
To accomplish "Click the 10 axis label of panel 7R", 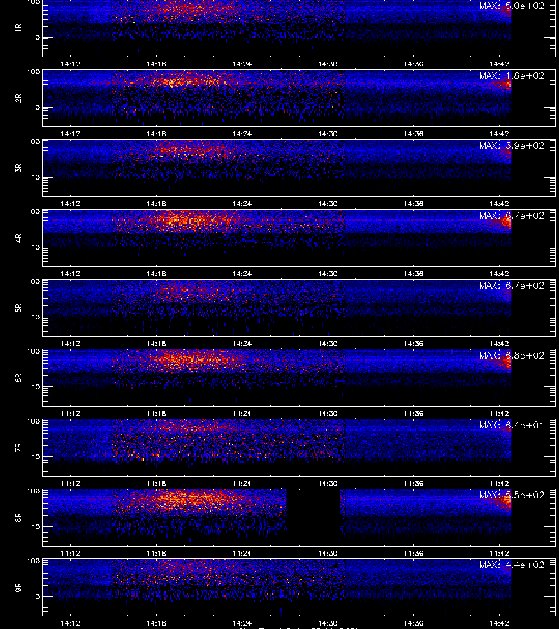I will pos(36,456).
